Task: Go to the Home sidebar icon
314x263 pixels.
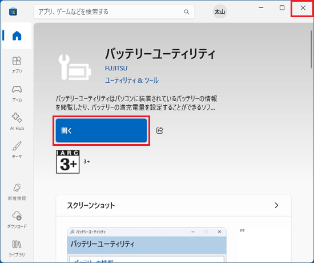Action: (17, 35)
